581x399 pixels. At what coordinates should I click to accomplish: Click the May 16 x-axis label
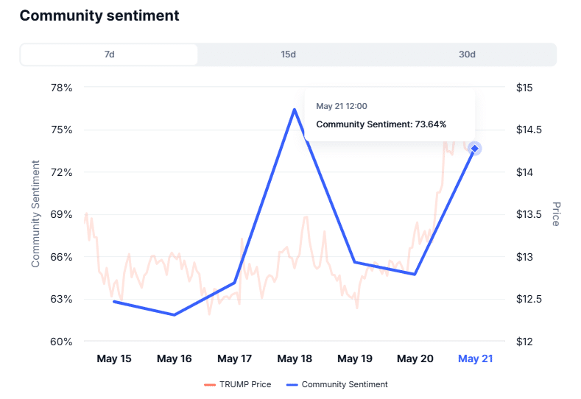point(174,359)
